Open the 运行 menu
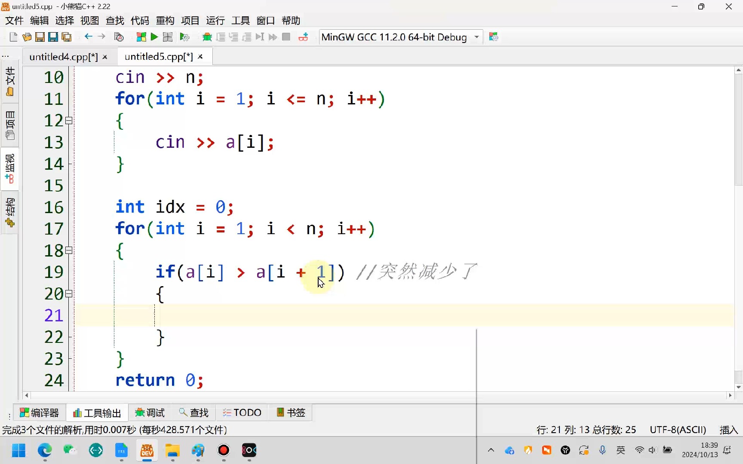The width and height of the screenshot is (743, 464). coord(215,21)
